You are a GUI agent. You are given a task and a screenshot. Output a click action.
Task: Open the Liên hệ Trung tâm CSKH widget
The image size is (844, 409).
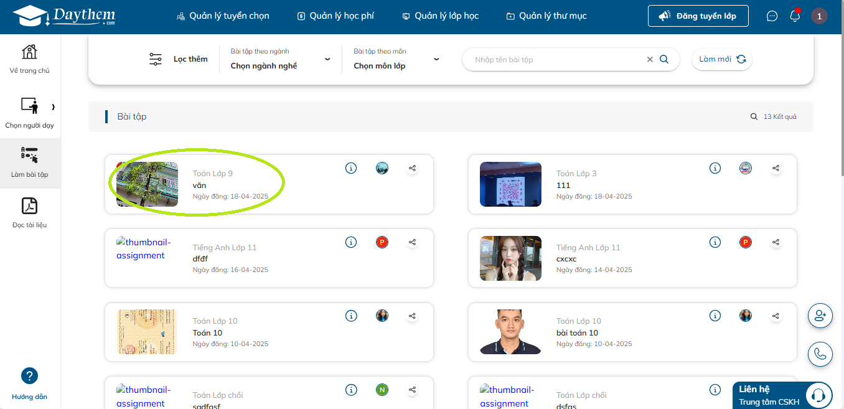[782, 395]
